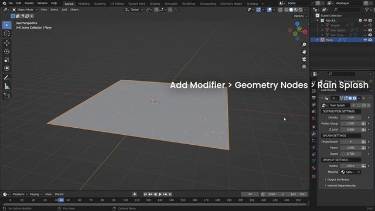The height and width of the screenshot is (211, 375).
Task: Toggle Rain Kit exclude checkbox in outliner
Action: 360,21
